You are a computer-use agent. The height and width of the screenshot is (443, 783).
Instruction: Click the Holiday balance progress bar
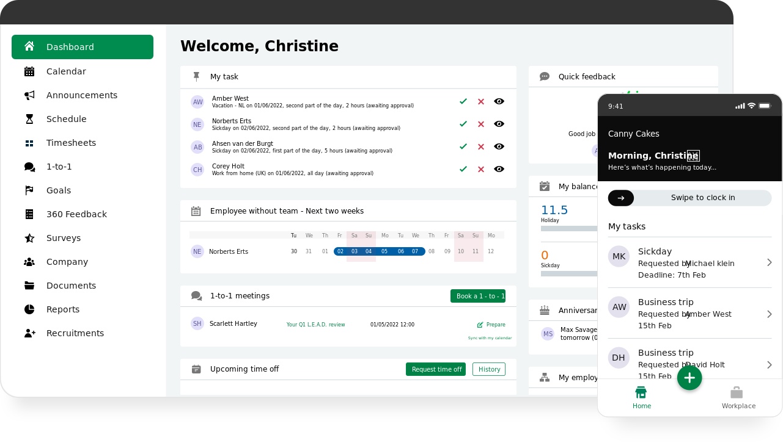coord(568,228)
